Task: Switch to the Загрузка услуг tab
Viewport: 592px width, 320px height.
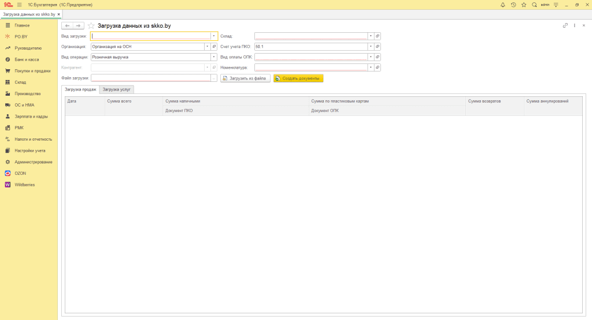Action: (x=116, y=89)
